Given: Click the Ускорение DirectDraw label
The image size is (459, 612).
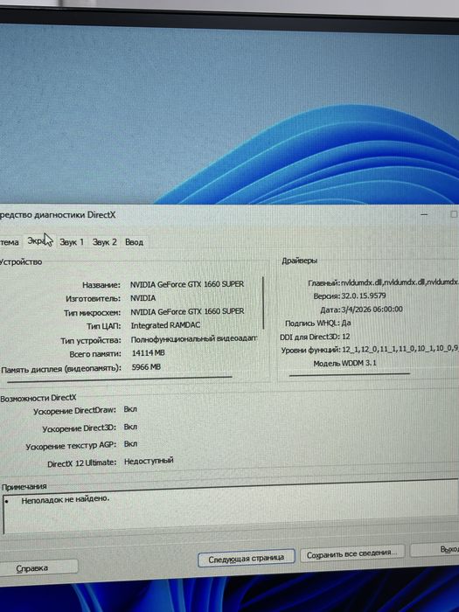Looking at the screenshot, I should 74,411.
